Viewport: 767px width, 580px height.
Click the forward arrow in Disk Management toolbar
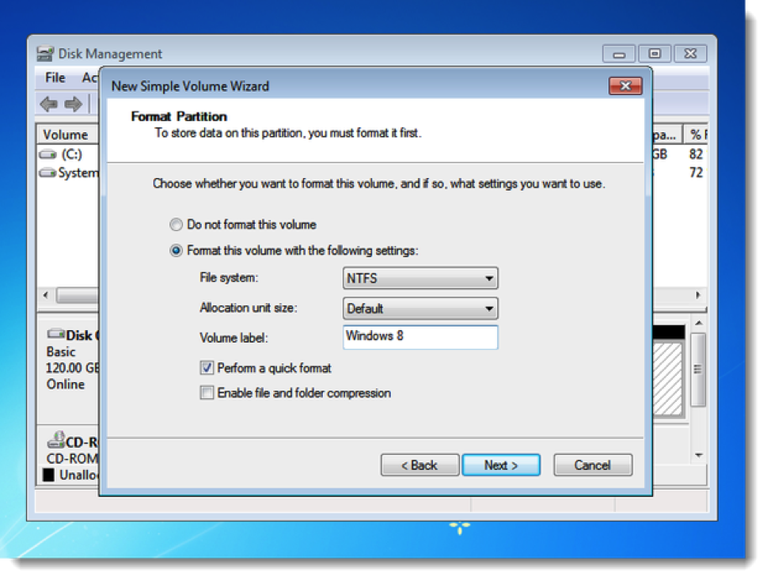coord(74,104)
